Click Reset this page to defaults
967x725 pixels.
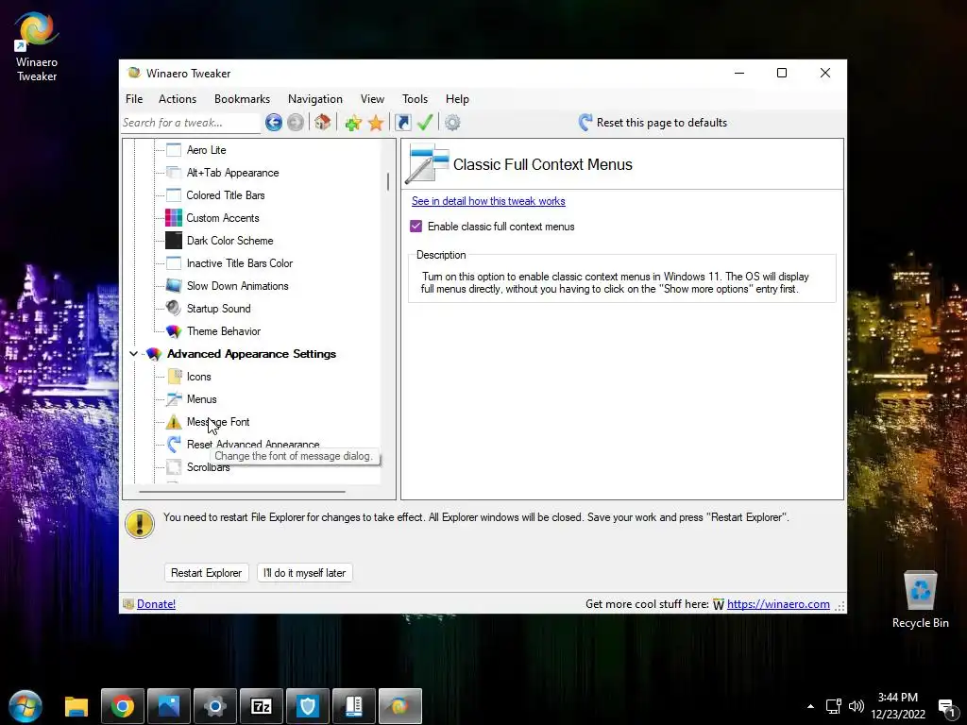[x=653, y=123]
